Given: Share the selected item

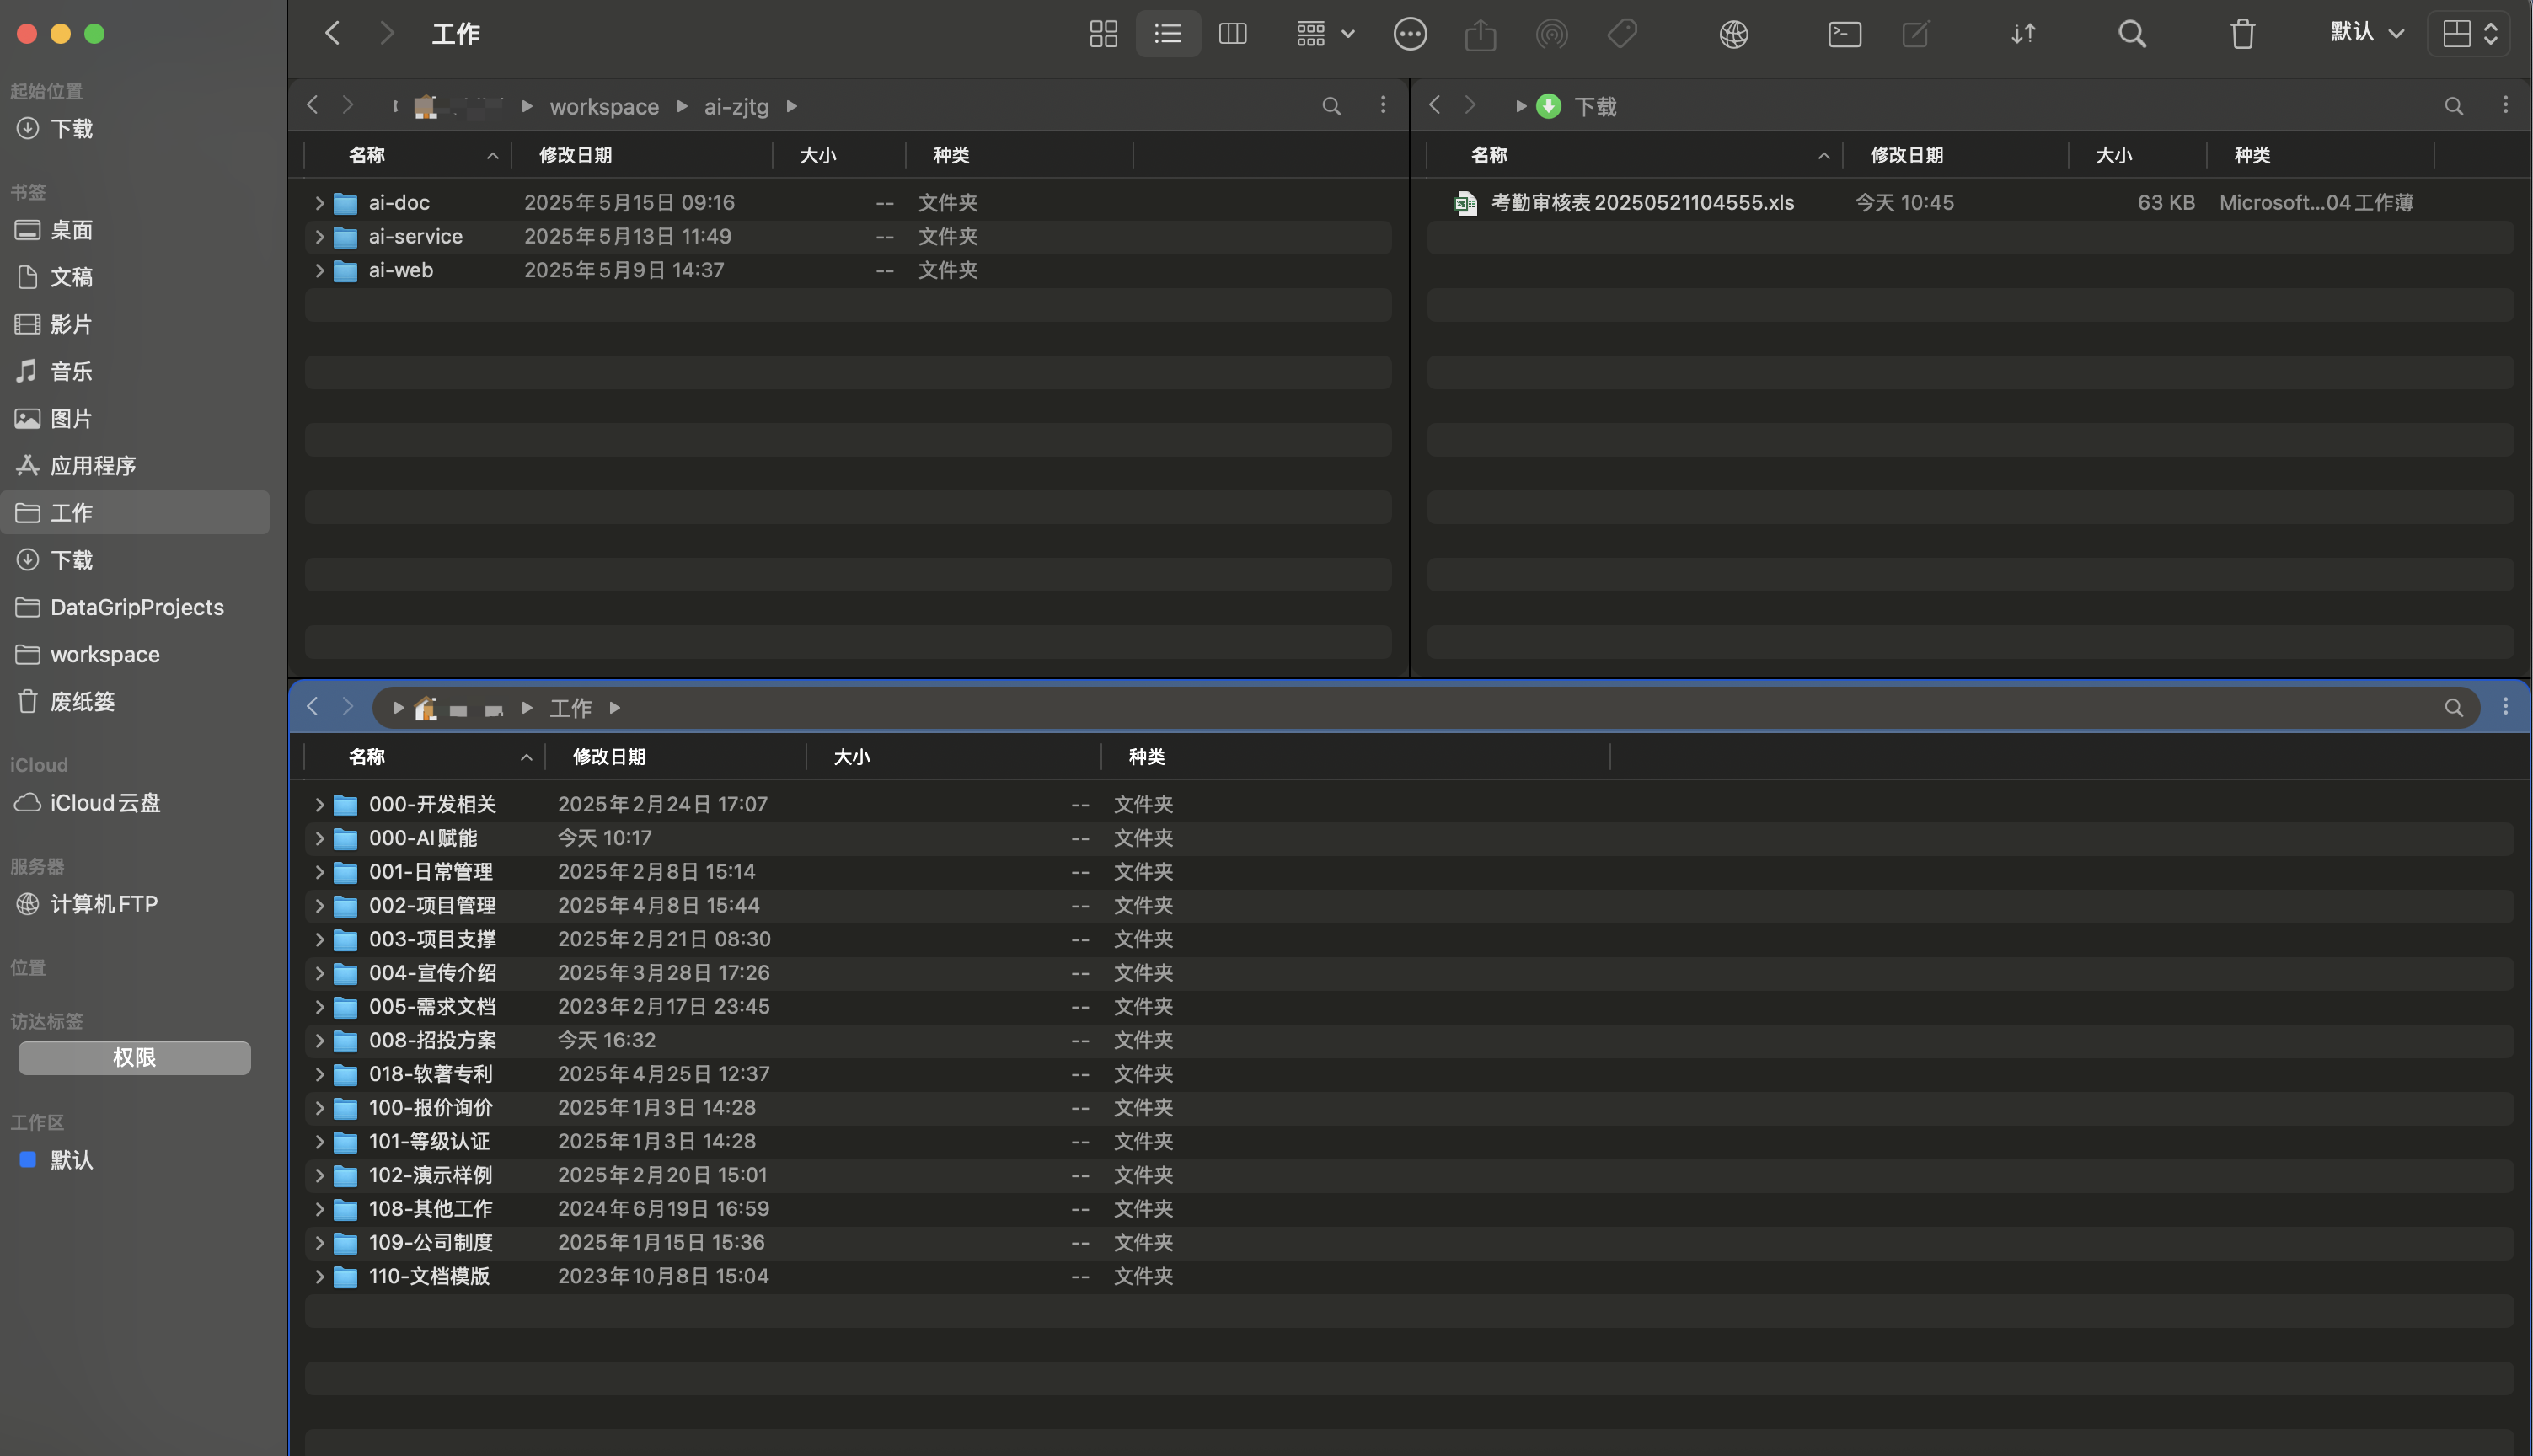Looking at the screenshot, I should click(1480, 33).
